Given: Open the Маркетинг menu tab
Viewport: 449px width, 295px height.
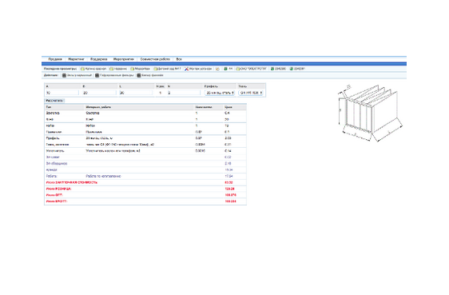Looking at the screenshot, I should tap(76, 59).
